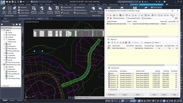The width and height of the screenshot is (183, 103).
Task: Click the Add Tables ribbon button
Action: pyautogui.click(x=9, y=10)
